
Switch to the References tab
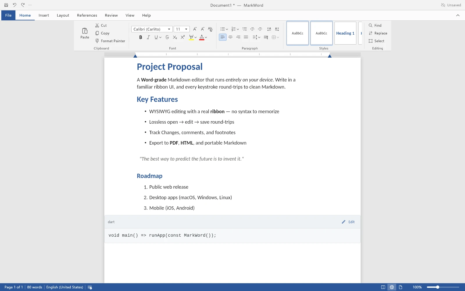[87, 15]
